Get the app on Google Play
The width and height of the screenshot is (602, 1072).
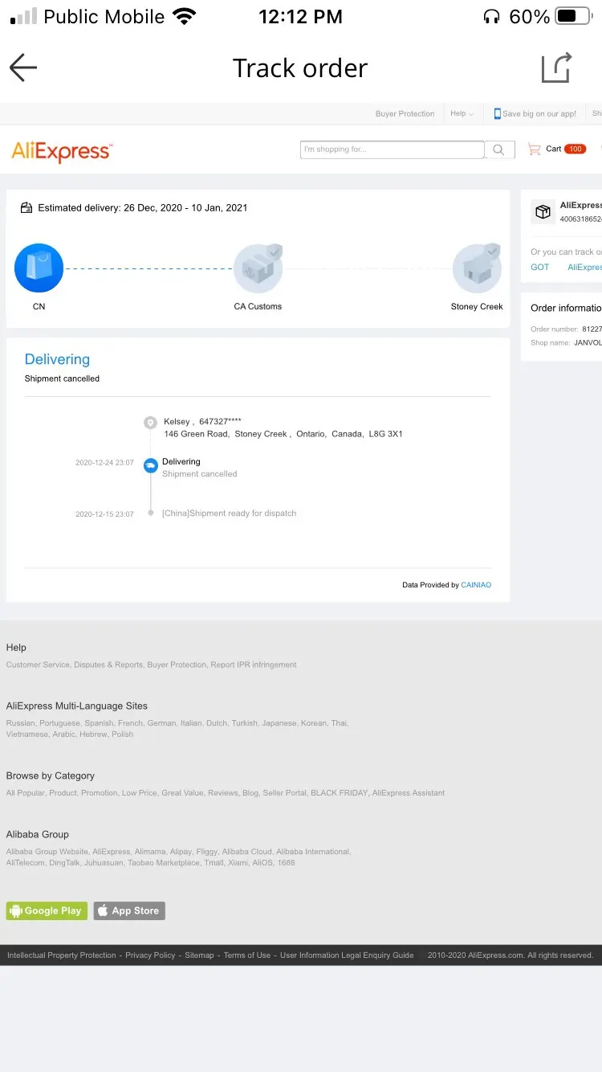tap(47, 910)
